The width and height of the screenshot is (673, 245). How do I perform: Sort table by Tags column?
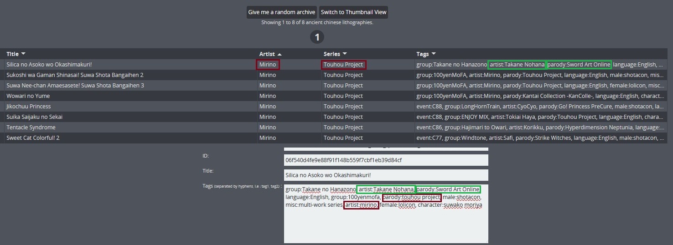[x=426, y=54]
